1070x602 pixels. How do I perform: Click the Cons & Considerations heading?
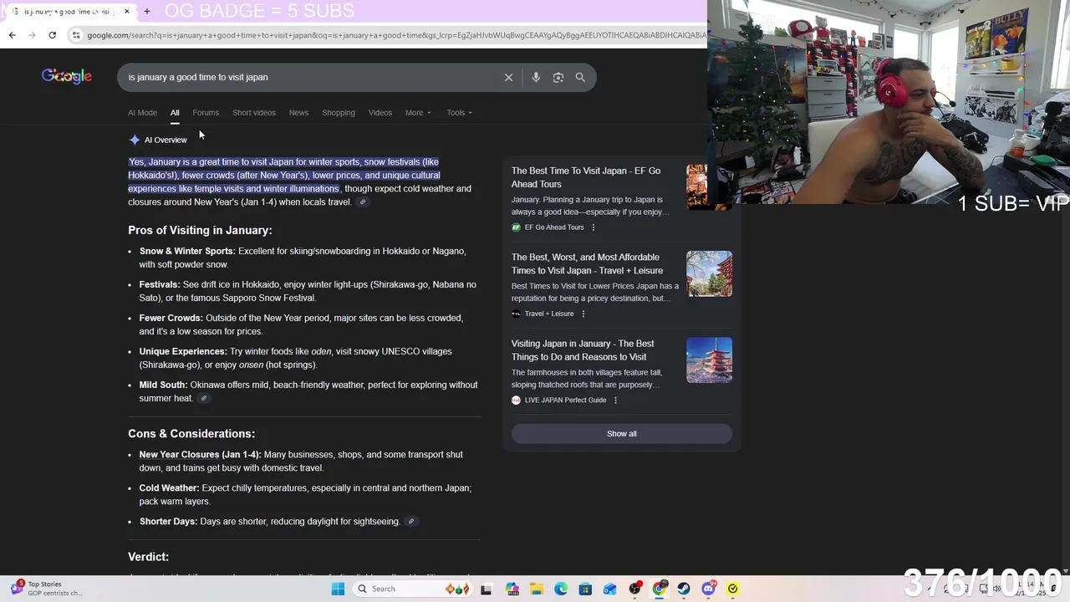(x=191, y=434)
